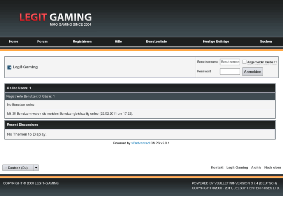This screenshot has height=212, width=283.
Task: Show Heutige Beiträge
Action: pos(216,42)
